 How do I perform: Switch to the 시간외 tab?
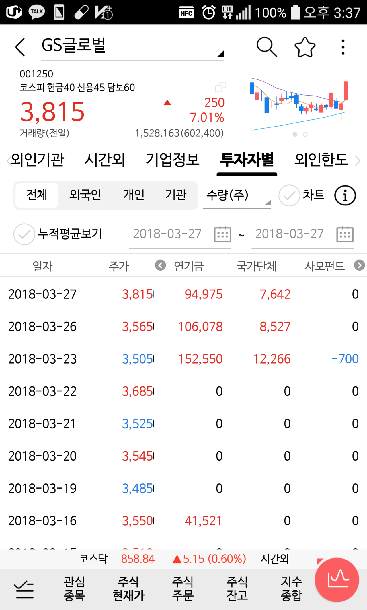coord(105,160)
